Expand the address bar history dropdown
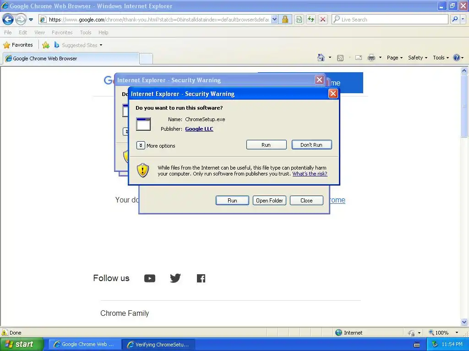469x351 pixels. coord(275,19)
